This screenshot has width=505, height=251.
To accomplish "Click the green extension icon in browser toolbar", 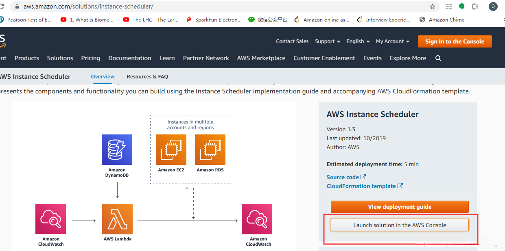I will click(462, 6).
